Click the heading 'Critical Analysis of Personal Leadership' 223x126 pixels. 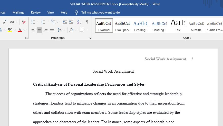pyautogui.click(x=89, y=84)
